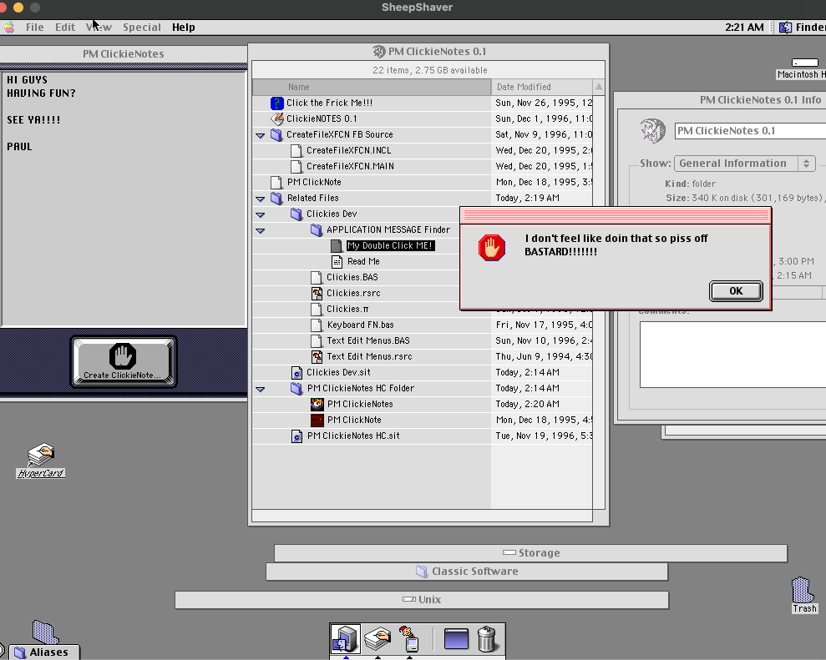The height and width of the screenshot is (660, 826).
Task: Click the Classic Software pop-up window tab
Action: coord(467,572)
